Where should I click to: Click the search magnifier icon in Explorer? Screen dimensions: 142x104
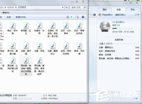point(84,7)
